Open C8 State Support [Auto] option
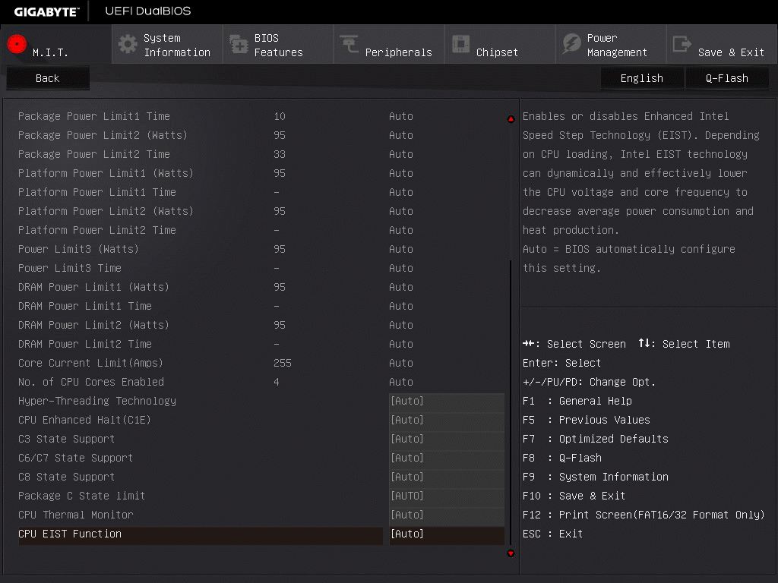Image resolution: width=778 pixels, height=583 pixels. (x=447, y=477)
